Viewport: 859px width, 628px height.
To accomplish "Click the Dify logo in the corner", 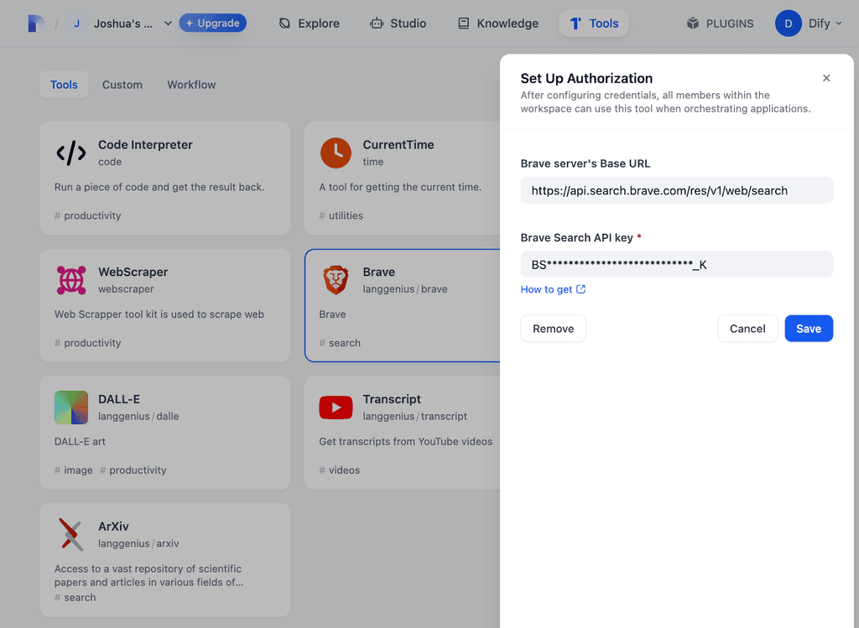I will click(34, 23).
